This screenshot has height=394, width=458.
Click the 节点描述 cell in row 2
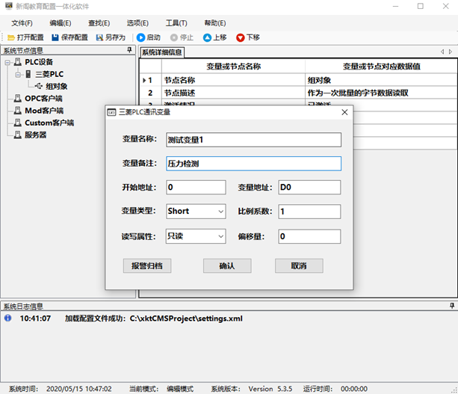tap(233, 93)
